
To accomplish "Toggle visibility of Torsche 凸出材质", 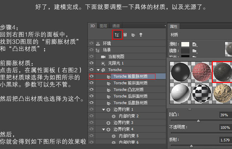I will 91,89.
